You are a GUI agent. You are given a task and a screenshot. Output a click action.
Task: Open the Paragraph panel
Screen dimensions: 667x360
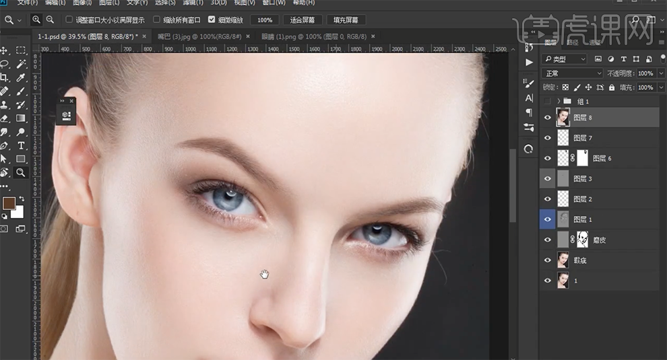click(x=529, y=112)
